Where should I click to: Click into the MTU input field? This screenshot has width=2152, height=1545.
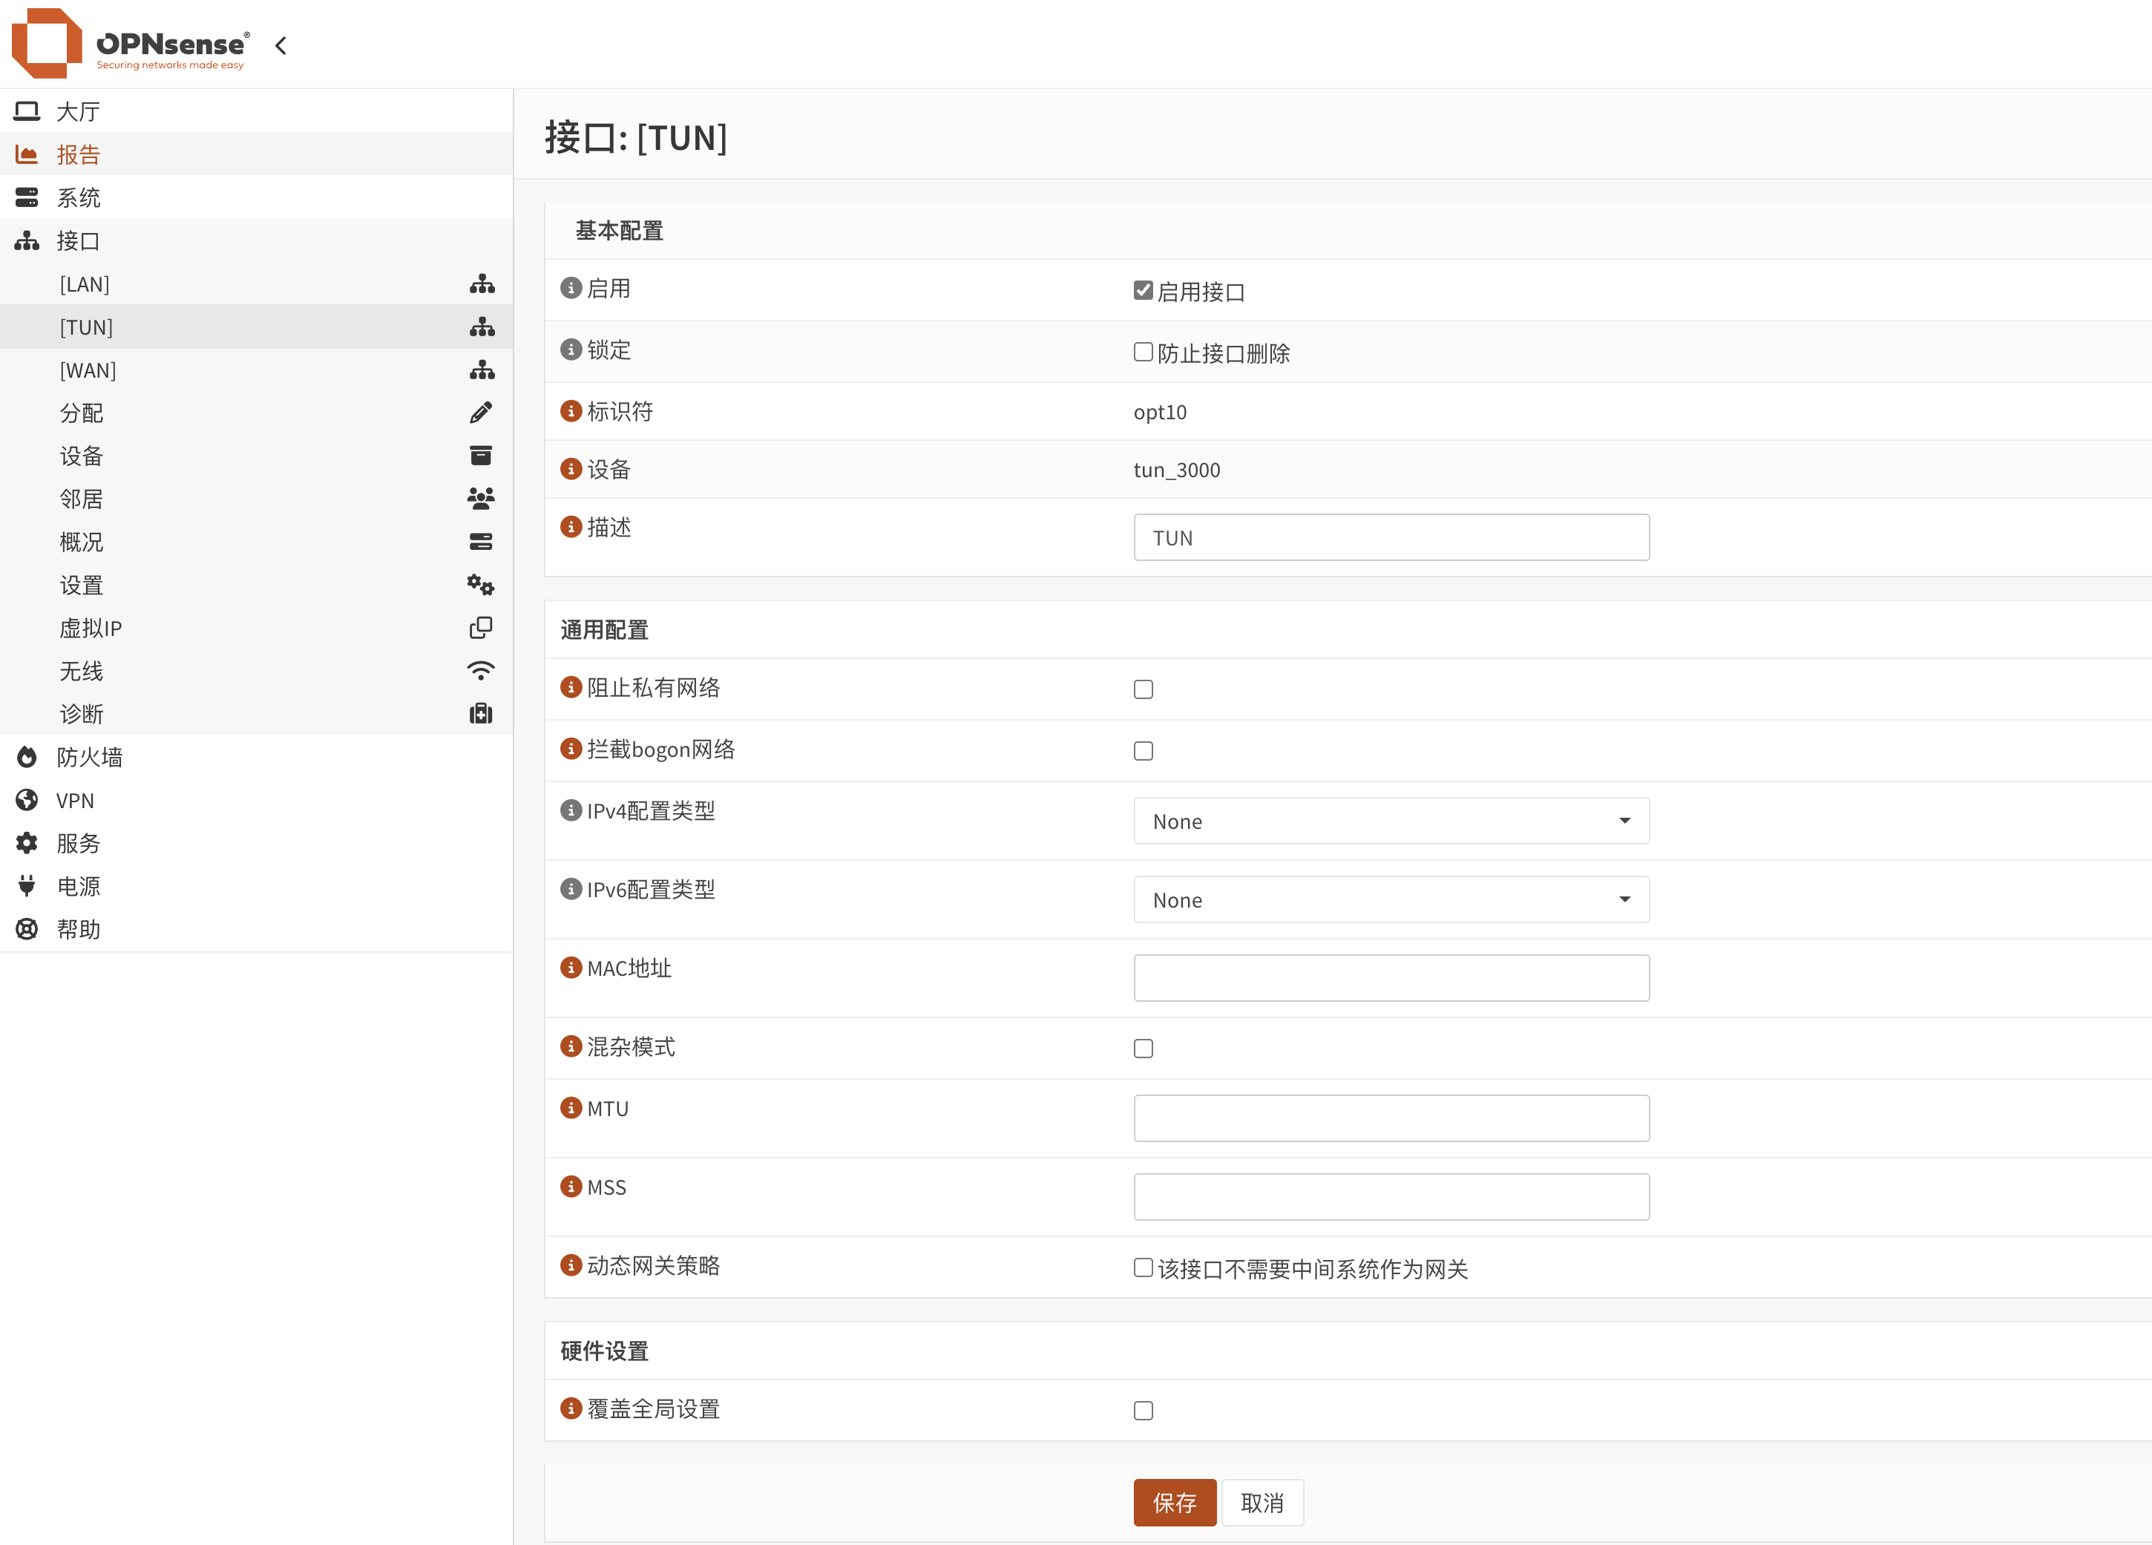[x=1390, y=1118]
